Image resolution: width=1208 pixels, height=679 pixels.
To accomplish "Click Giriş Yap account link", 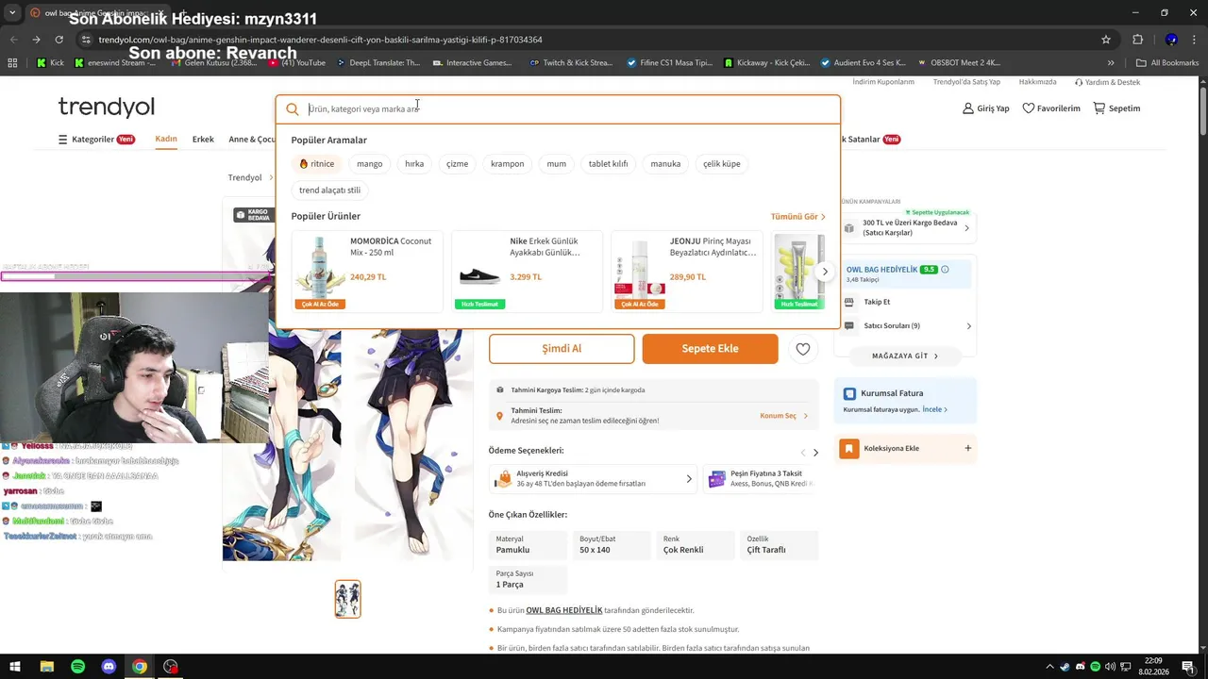I will (x=985, y=108).
